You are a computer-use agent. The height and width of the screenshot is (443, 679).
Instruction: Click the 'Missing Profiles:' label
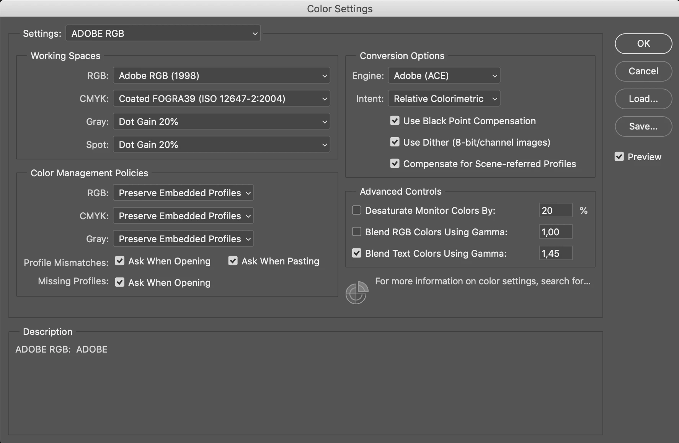pos(73,281)
